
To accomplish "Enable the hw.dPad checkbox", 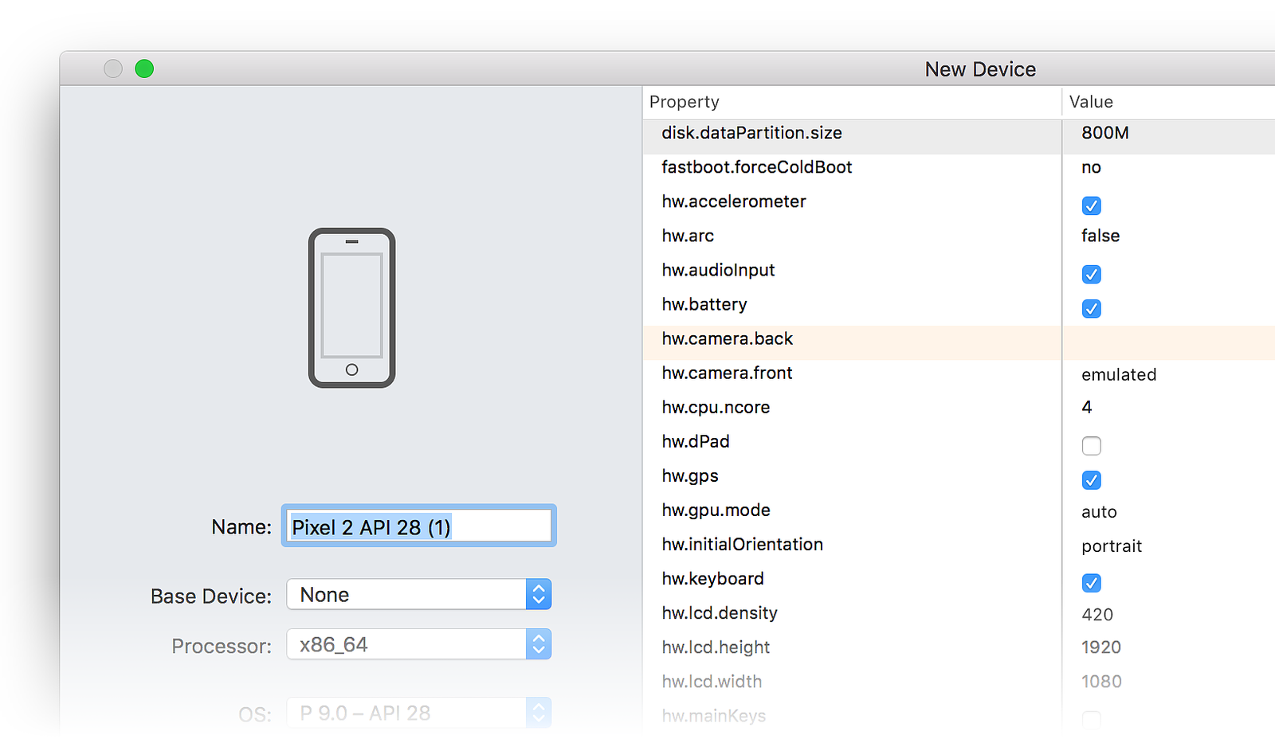I will (1091, 446).
